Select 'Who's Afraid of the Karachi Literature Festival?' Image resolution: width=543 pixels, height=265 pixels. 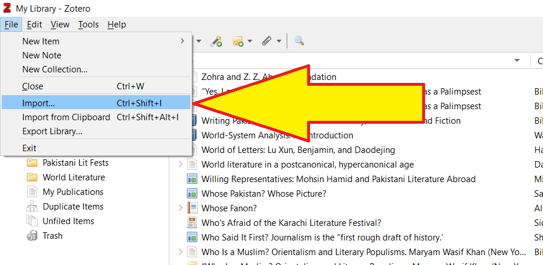291,223
